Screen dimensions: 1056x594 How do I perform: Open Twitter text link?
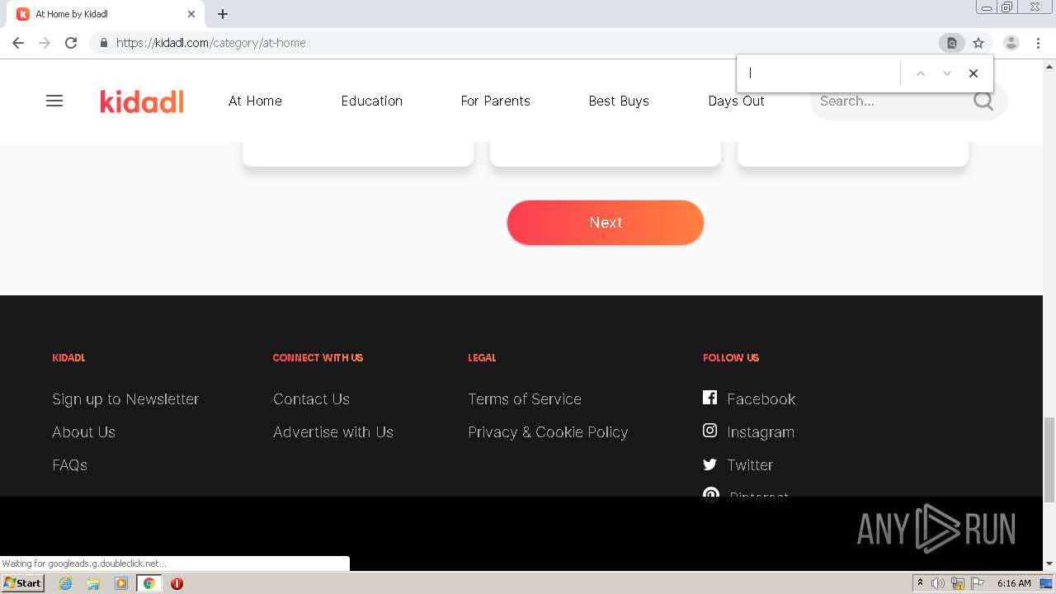750,464
